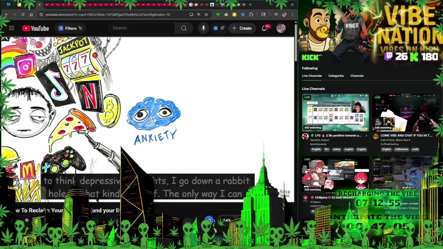The image size is (443, 249).
Task: Go to YouTube home via the logo
Action: (35, 28)
